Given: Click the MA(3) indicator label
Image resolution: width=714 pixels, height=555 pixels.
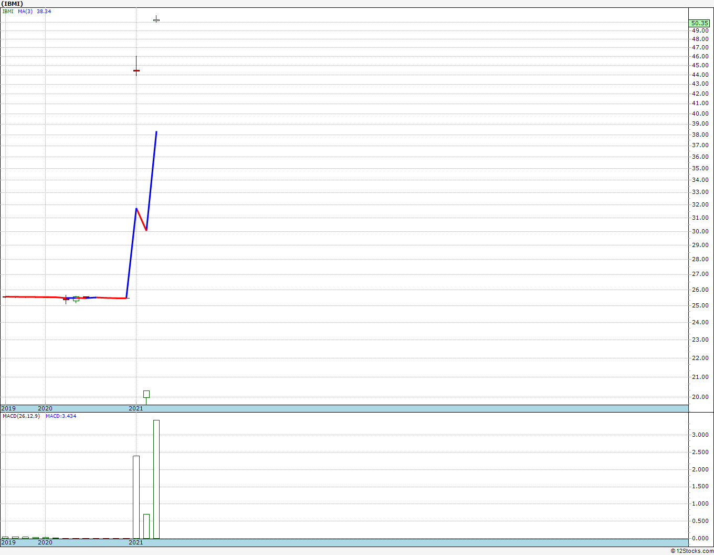Looking at the screenshot, I should pyautogui.click(x=25, y=11).
